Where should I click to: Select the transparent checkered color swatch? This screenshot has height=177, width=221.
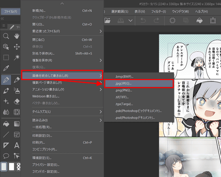pyautogui.click(x=19, y=167)
